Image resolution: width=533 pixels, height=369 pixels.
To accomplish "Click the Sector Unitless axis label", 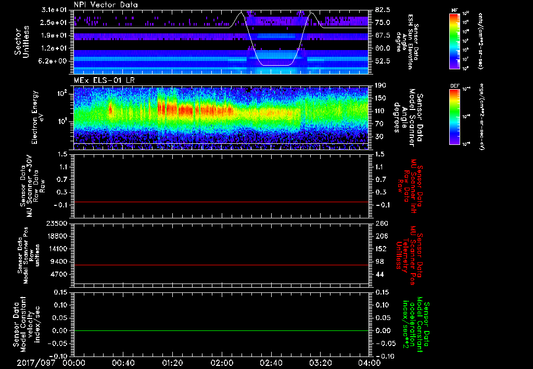I will click(x=21, y=42).
